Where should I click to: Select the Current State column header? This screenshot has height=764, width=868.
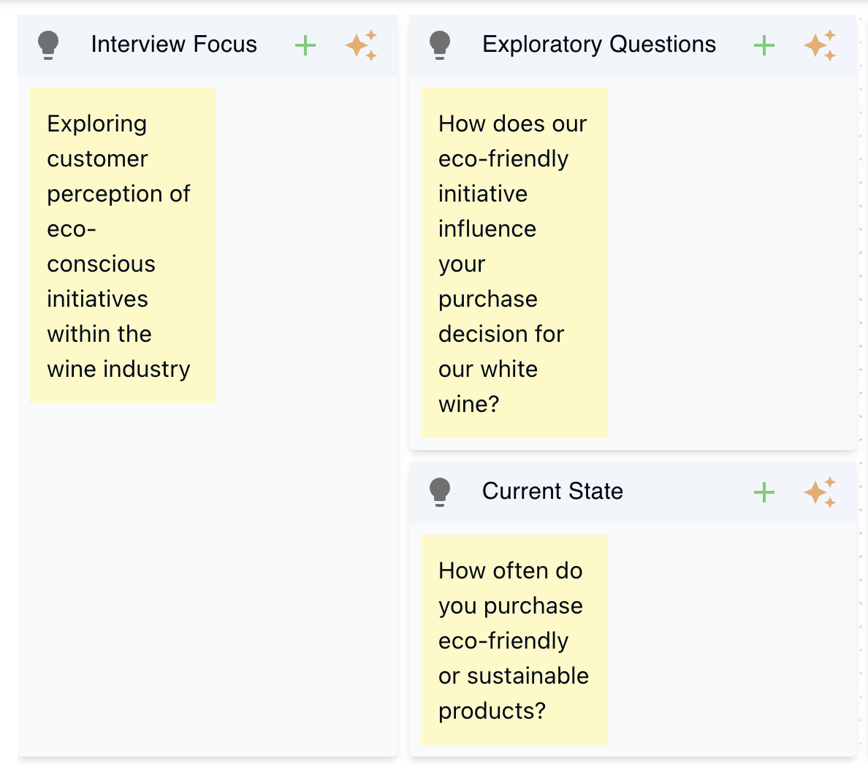point(552,491)
